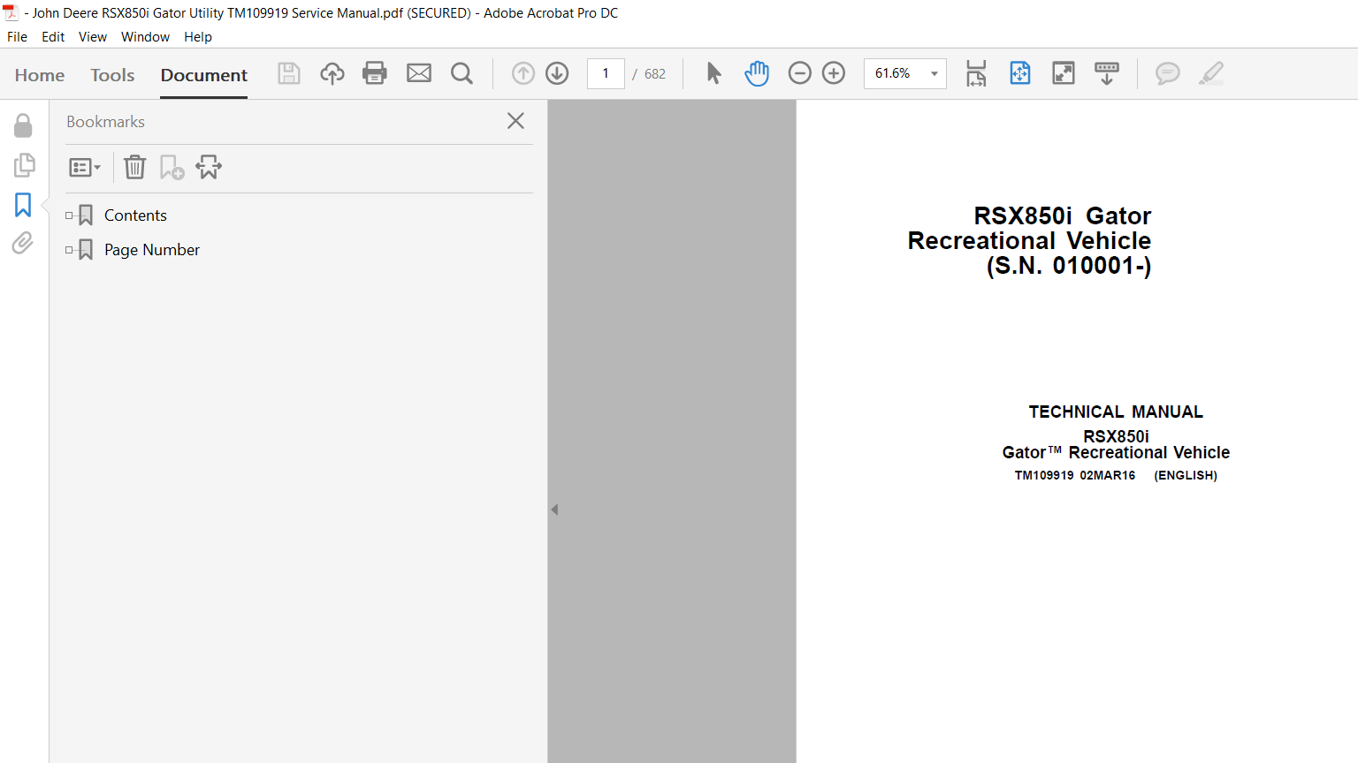Delete selected bookmark trash icon
This screenshot has height=763, width=1358.
coord(134,167)
